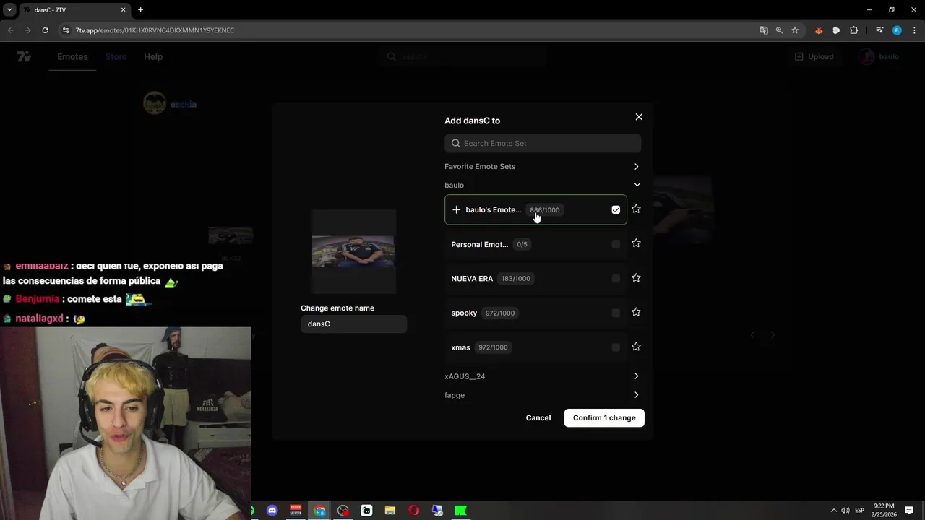
Task: Reload the page
Action: point(45,30)
